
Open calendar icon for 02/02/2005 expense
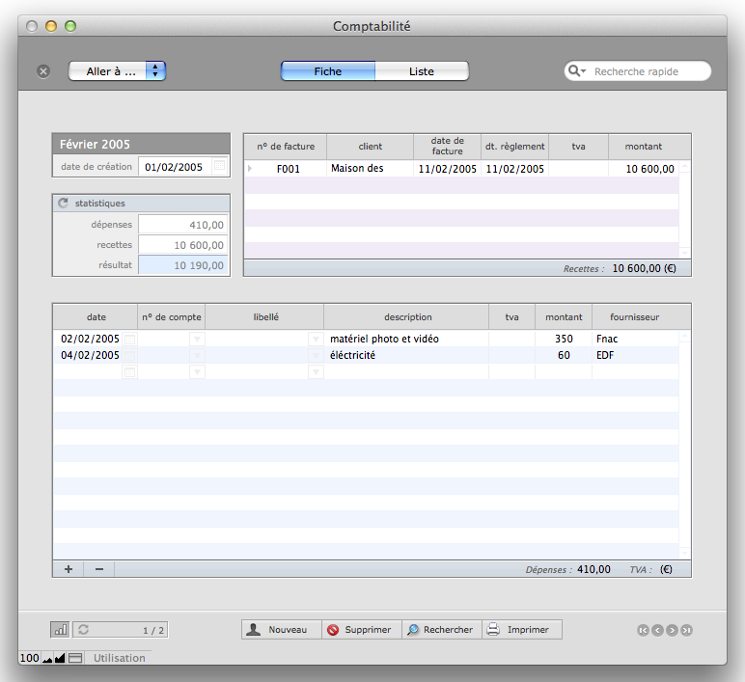pos(129,340)
